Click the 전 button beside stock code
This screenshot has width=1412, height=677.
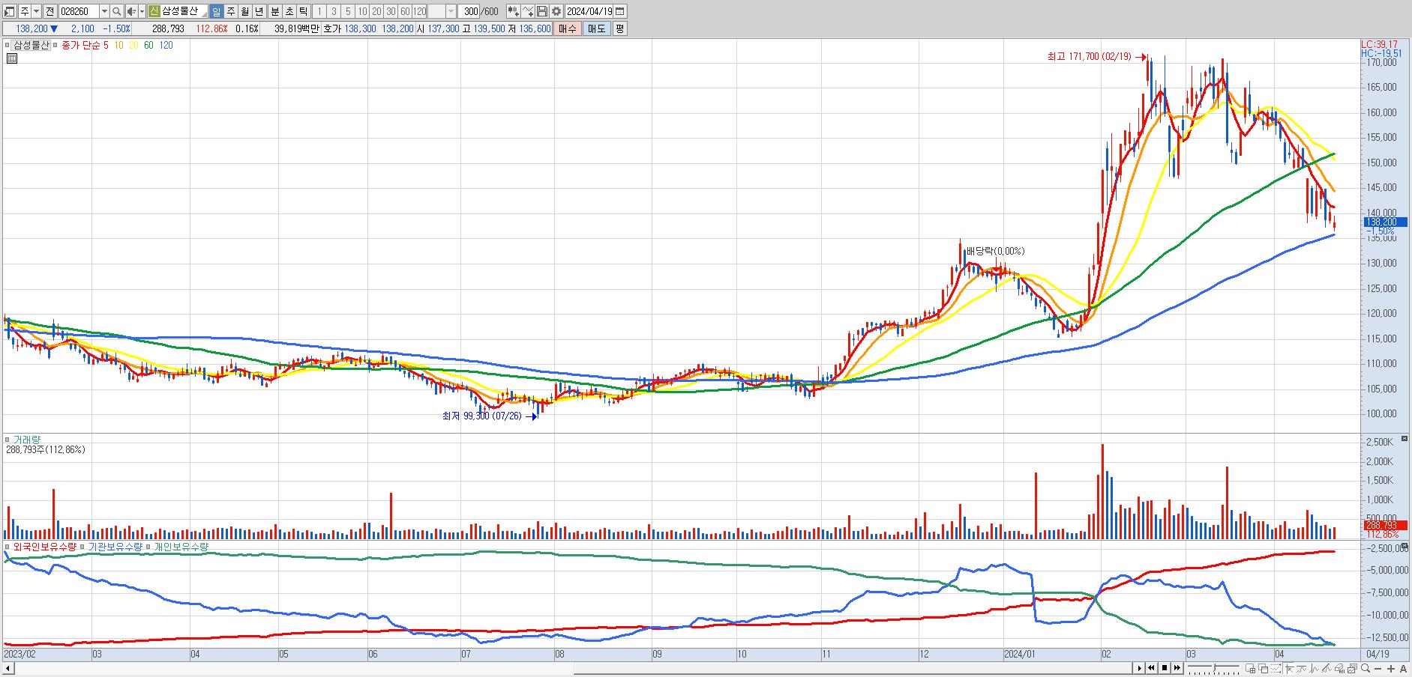coord(49,11)
